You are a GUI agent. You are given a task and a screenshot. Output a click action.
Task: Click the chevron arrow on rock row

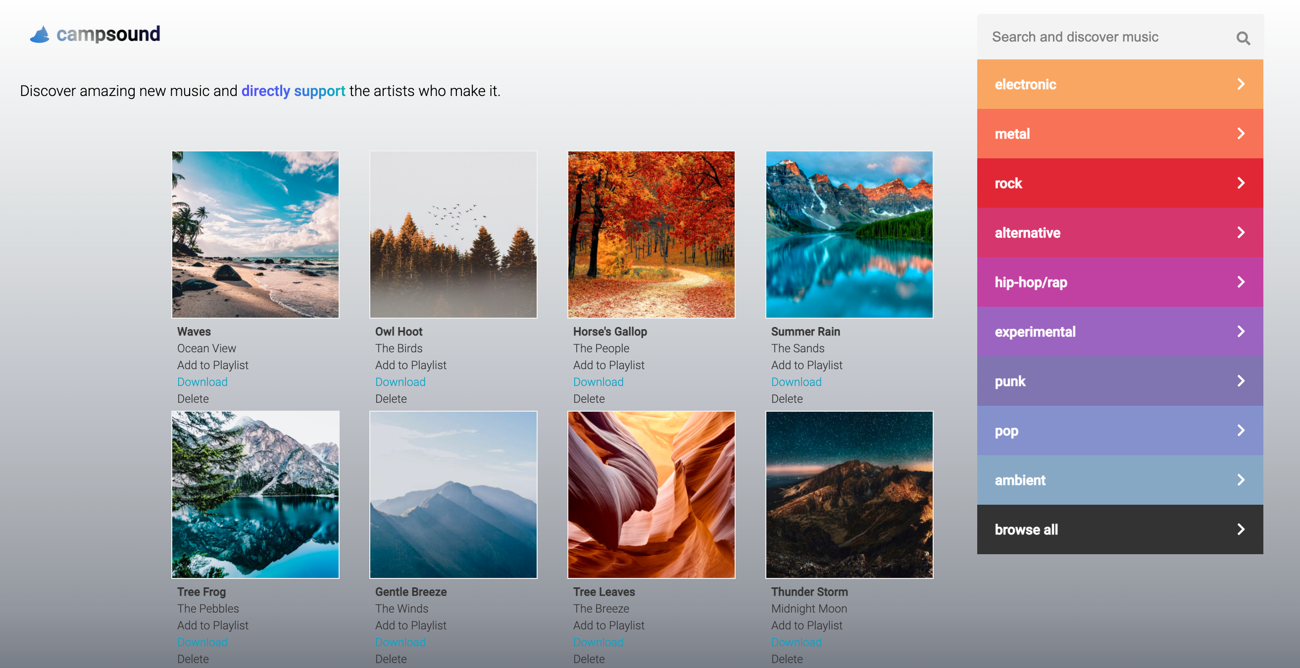[x=1241, y=183]
